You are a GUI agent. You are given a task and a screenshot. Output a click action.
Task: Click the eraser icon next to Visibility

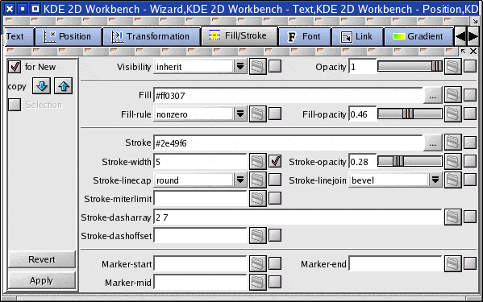[258, 66]
